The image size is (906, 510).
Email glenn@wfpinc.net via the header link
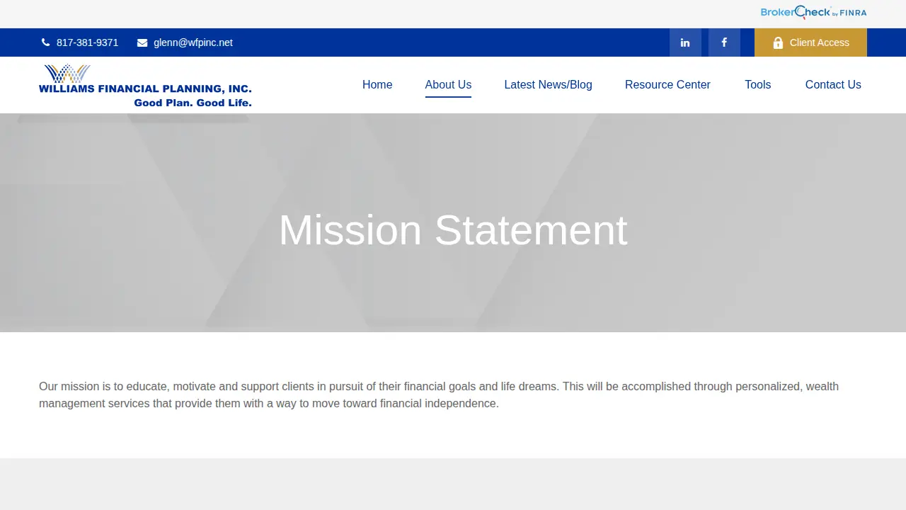point(193,42)
